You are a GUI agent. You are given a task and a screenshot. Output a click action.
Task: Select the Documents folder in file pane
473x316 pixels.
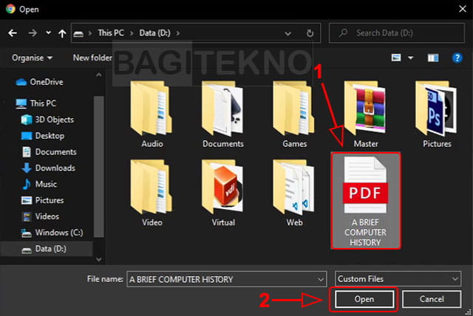223,114
